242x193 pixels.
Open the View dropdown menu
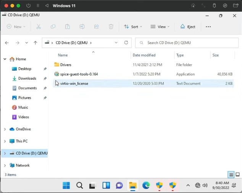tap(160, 27)
